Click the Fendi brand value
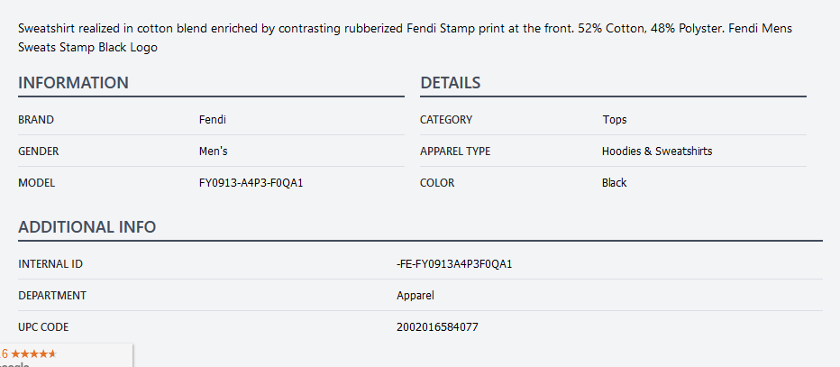This screenshot has width=840, height=367. click(x=212, y=120)
